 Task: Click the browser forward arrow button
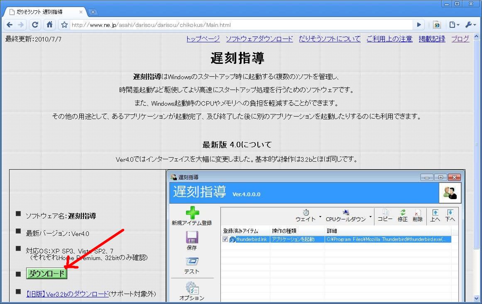click(x=21, y=25)
